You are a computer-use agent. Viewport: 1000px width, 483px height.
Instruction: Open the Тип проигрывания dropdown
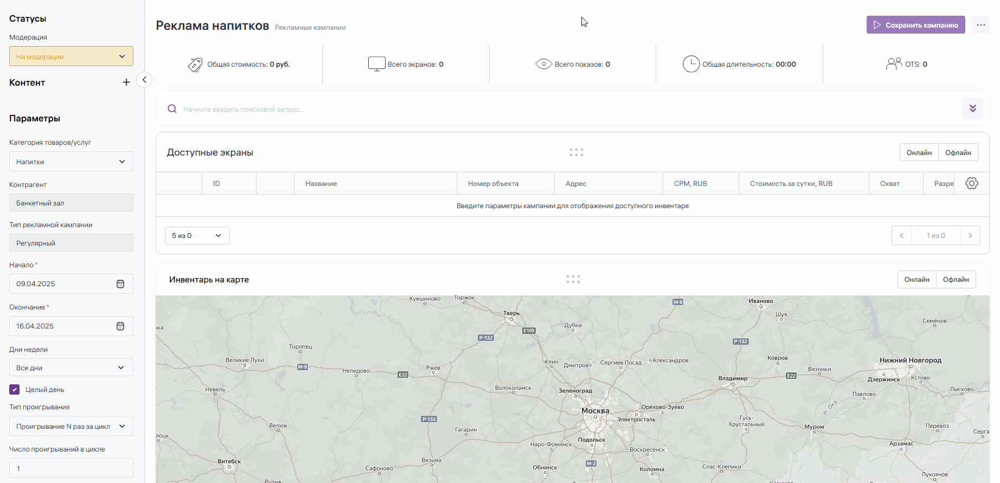point(71,426)
